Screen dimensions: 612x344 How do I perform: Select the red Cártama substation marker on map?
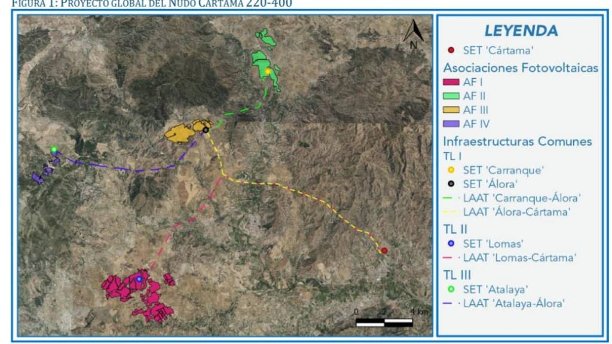pos(384,250)
